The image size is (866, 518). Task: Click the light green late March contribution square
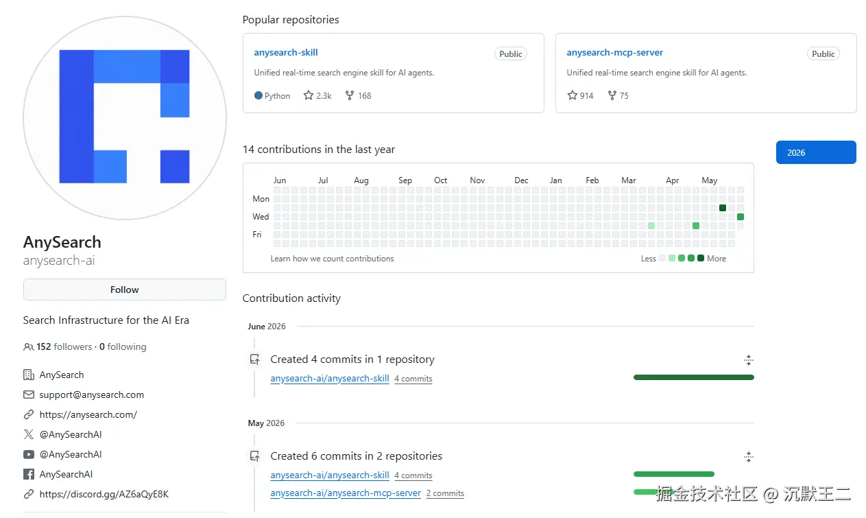tap(651, 226)
